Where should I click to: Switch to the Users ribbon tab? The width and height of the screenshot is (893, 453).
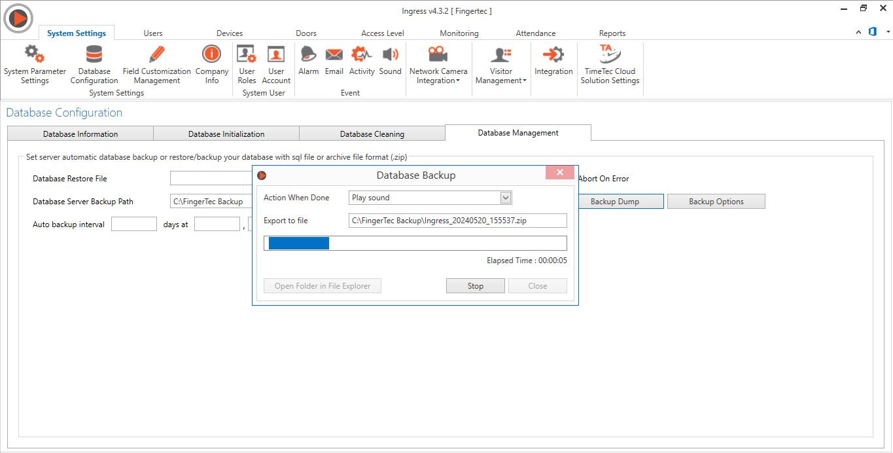click(x=153, y=33)
